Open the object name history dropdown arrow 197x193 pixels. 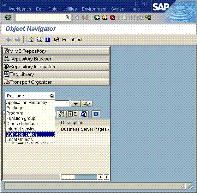tap(76, 104)
